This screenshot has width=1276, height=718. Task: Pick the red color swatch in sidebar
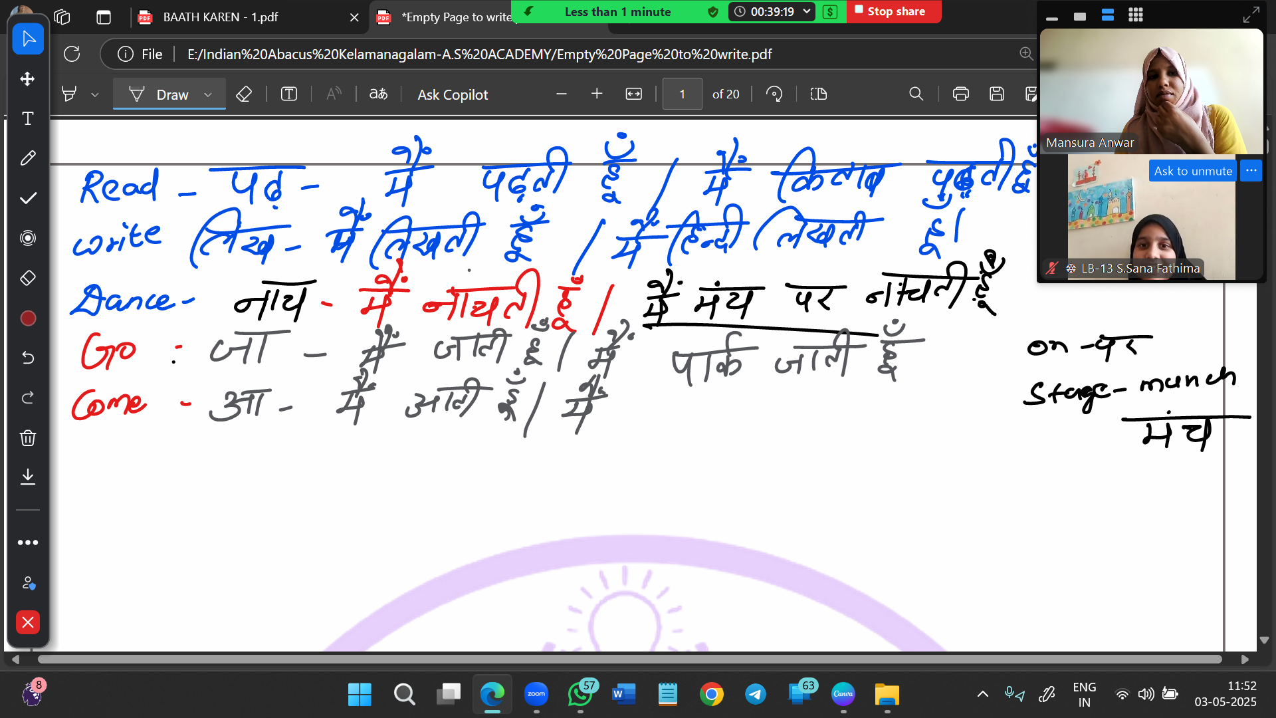click(x=28, y=318)
